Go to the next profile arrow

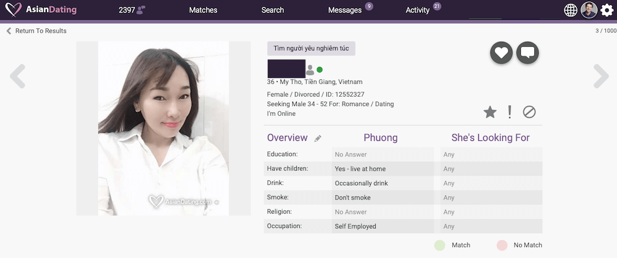point(601,76)
